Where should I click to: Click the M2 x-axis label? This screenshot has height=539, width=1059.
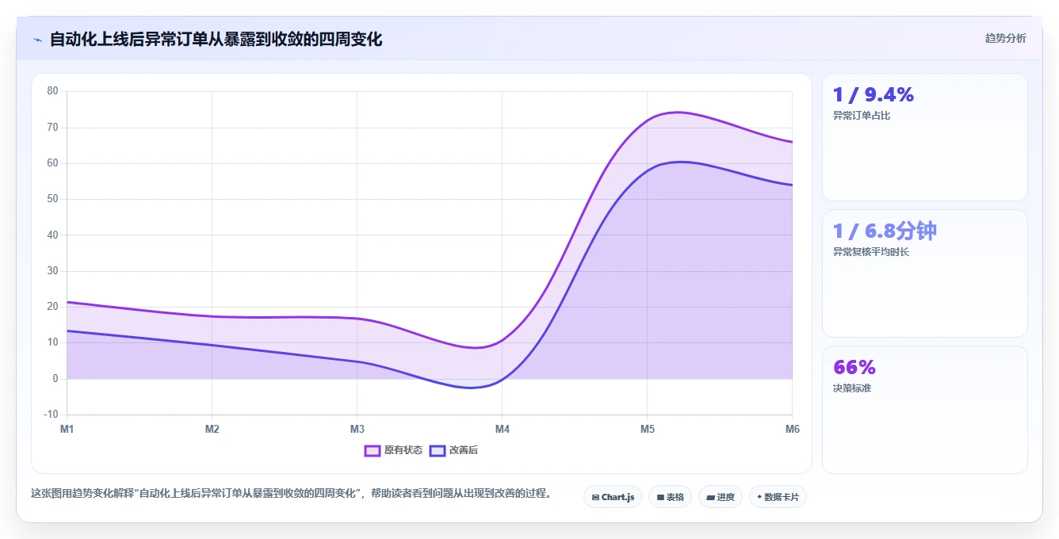(x=212, y=429)
